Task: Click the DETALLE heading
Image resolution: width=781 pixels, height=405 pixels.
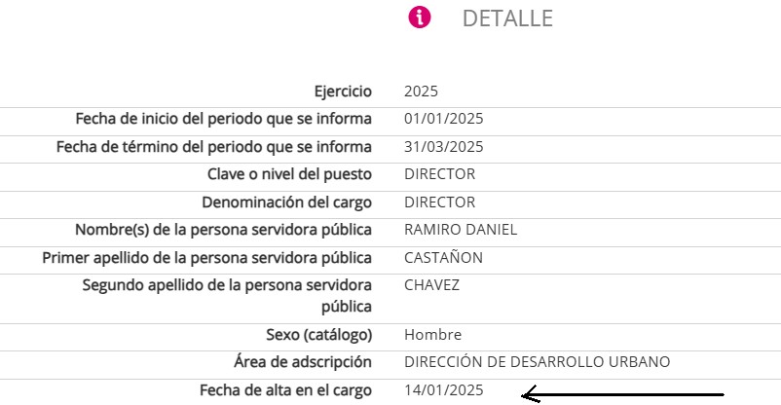Action: 506,18
